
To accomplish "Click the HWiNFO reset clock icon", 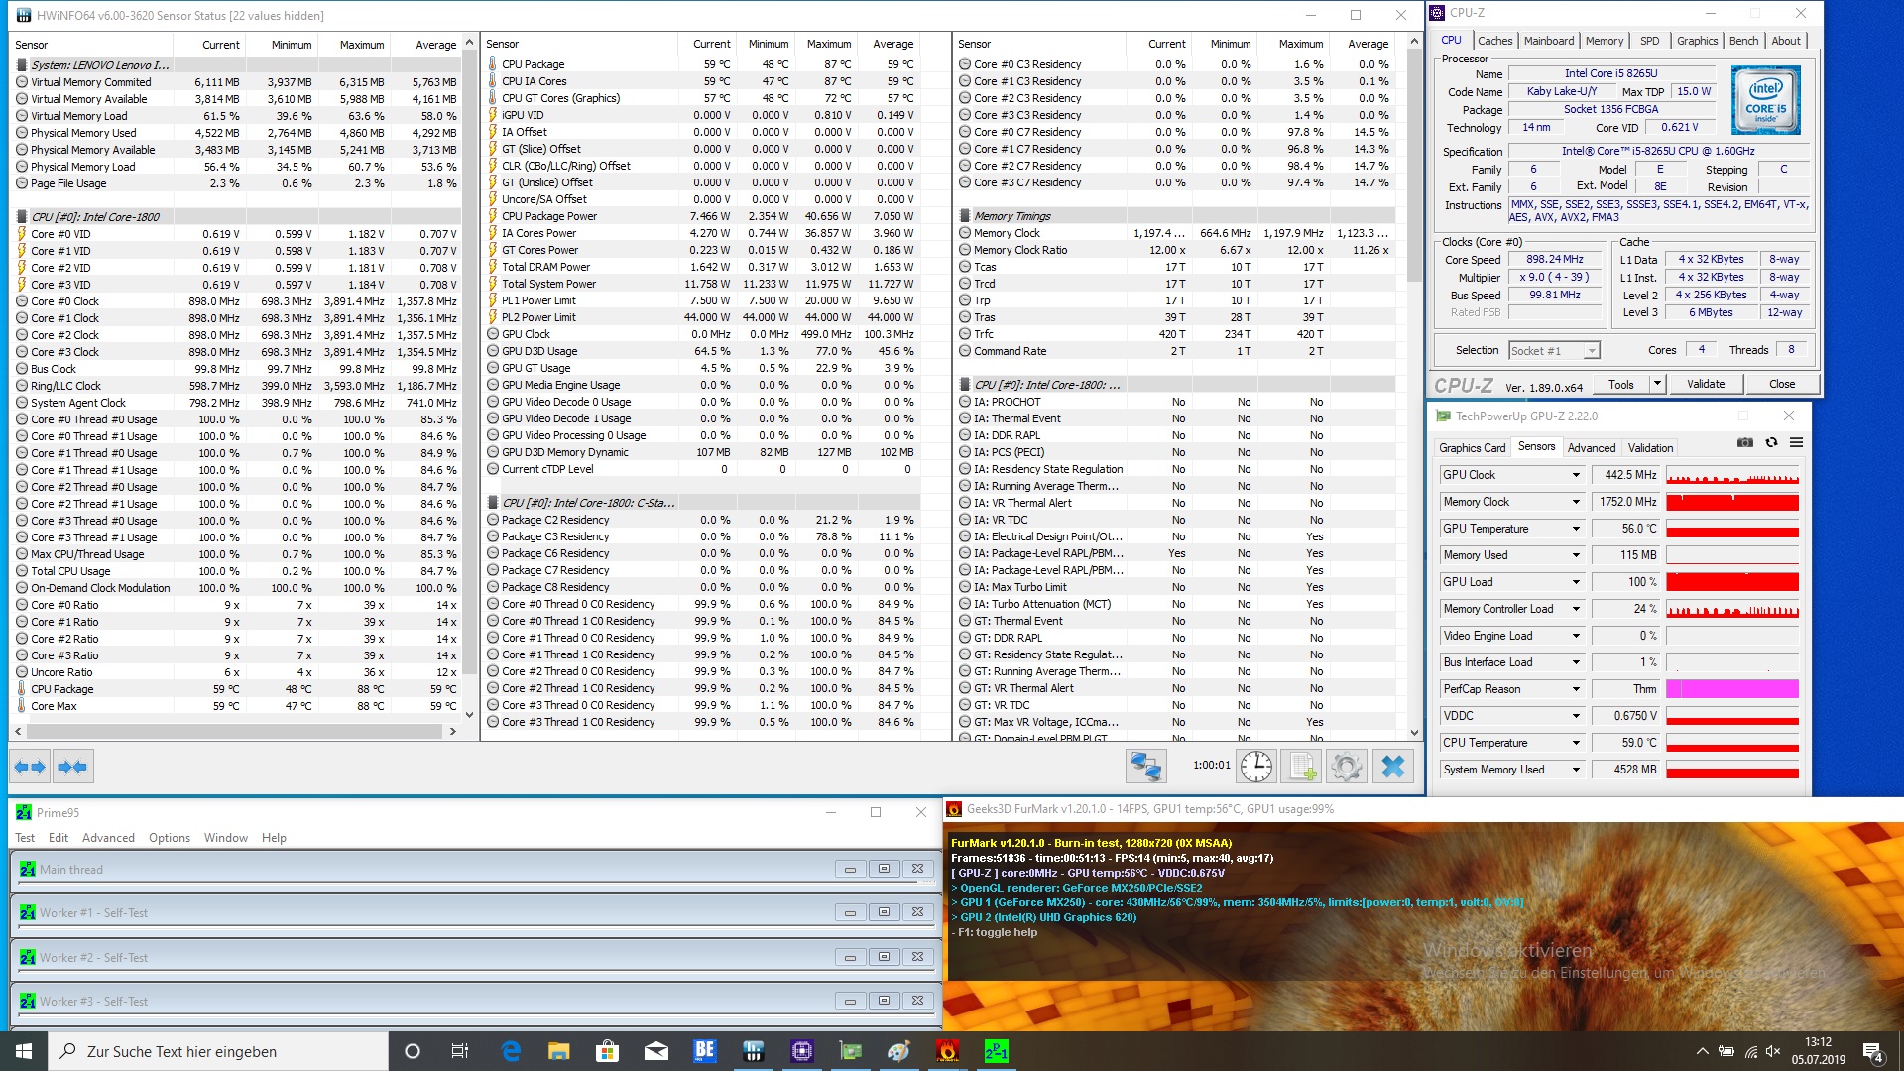I will 1256,766.
